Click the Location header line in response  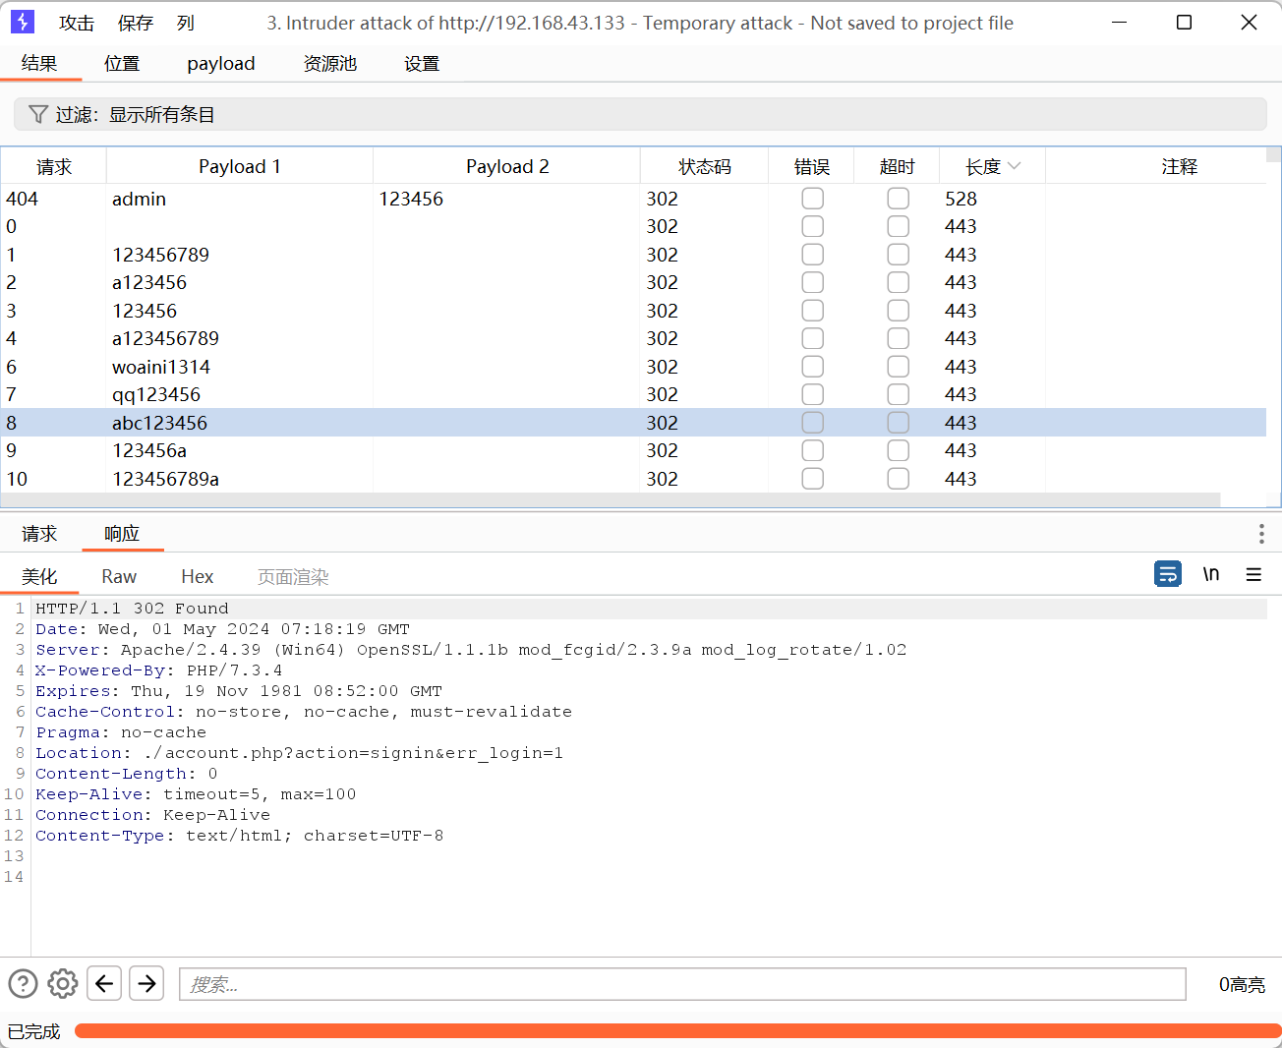(299, 753)
